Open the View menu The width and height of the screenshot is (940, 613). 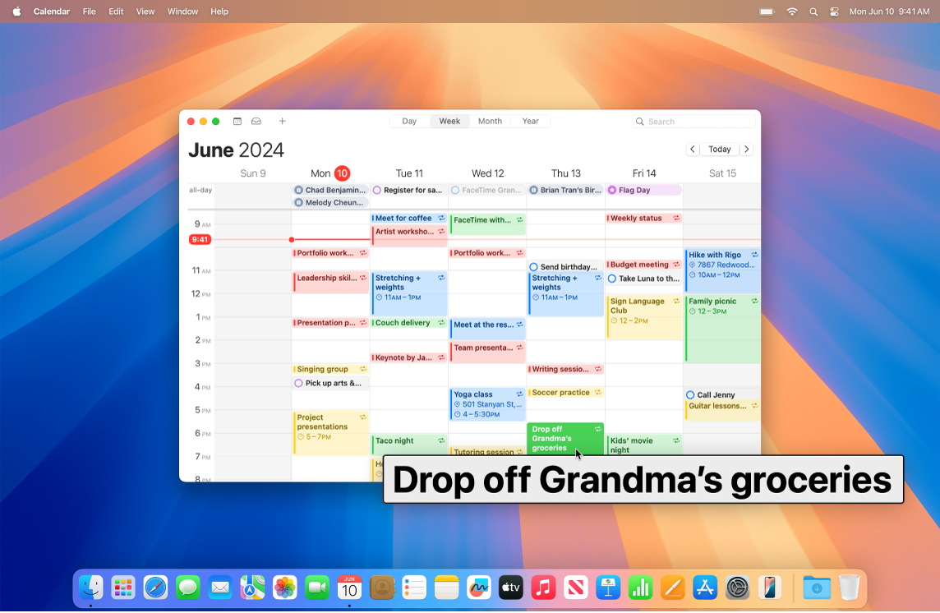coord(145,12)
